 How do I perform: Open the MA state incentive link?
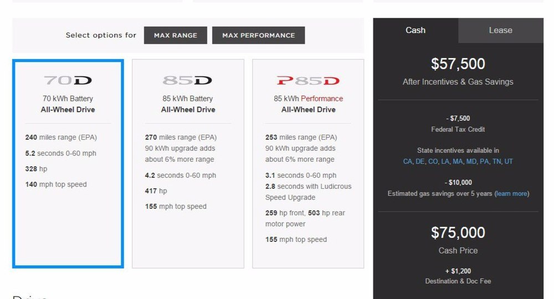pos(459,162)
